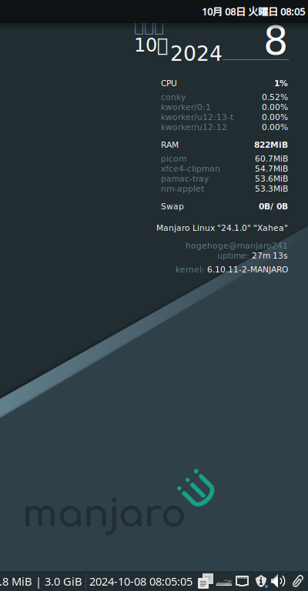The height and width of the screenshot is (591, 308).
Task: Click the large 2024 year text
Action: coord(196,54)
